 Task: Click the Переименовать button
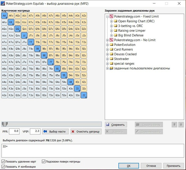(x=149, y=131)
